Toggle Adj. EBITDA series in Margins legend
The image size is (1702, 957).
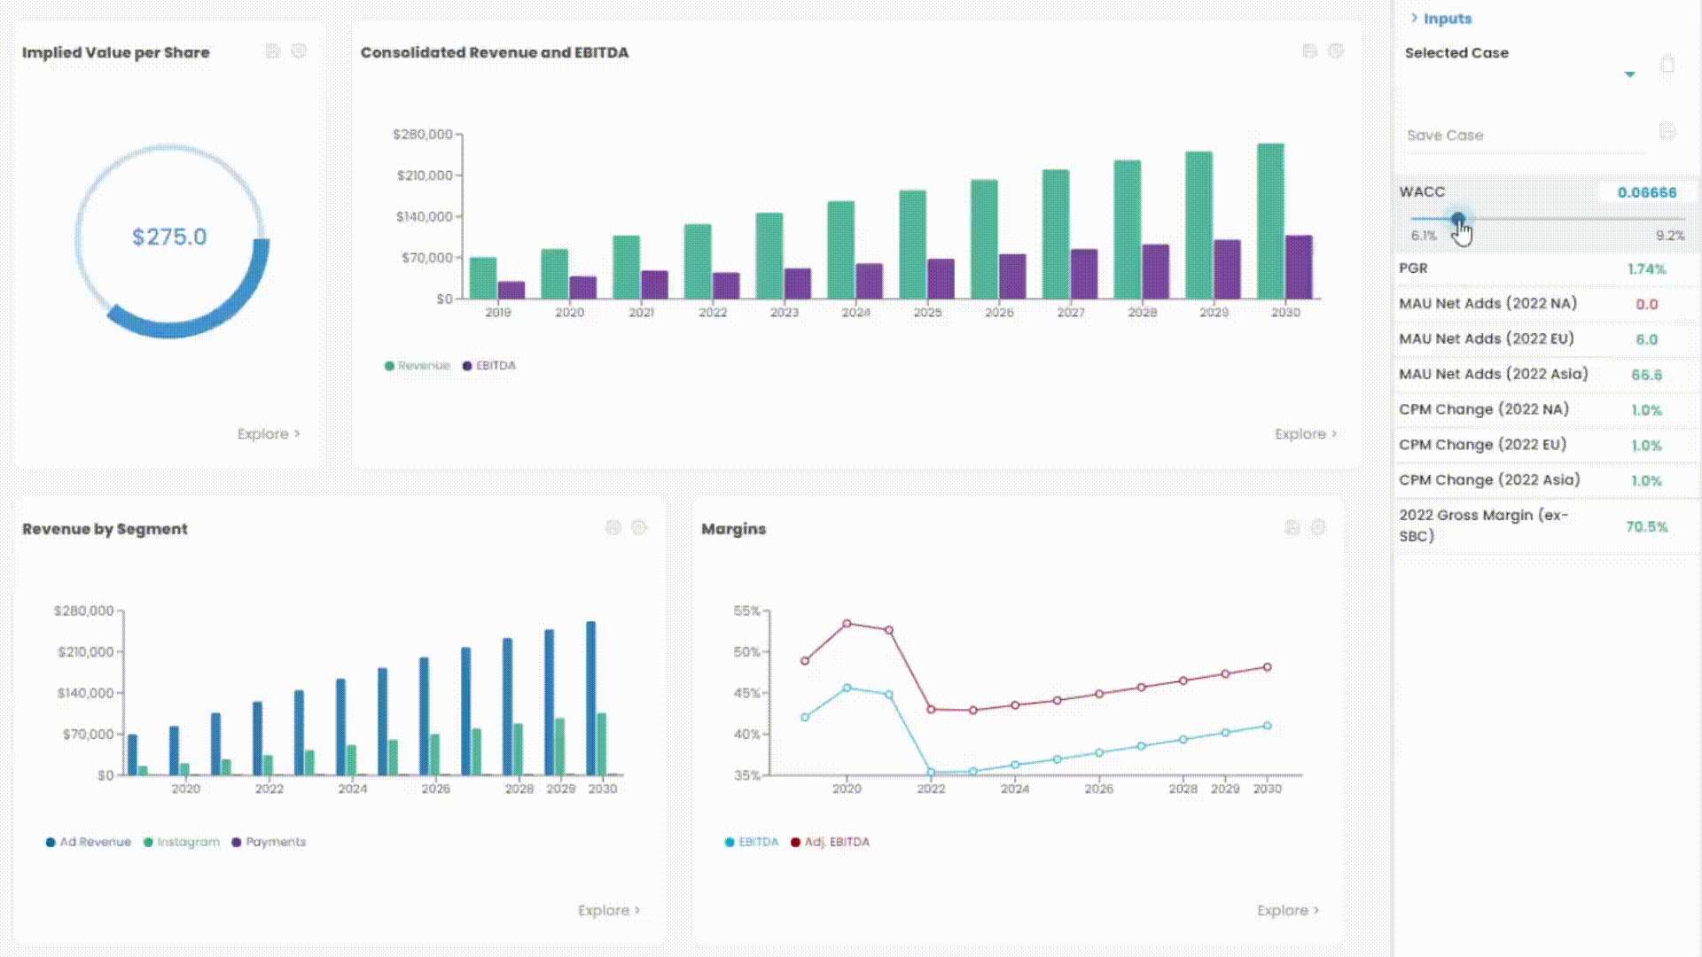pyautogui.click(x=829, y=843)
